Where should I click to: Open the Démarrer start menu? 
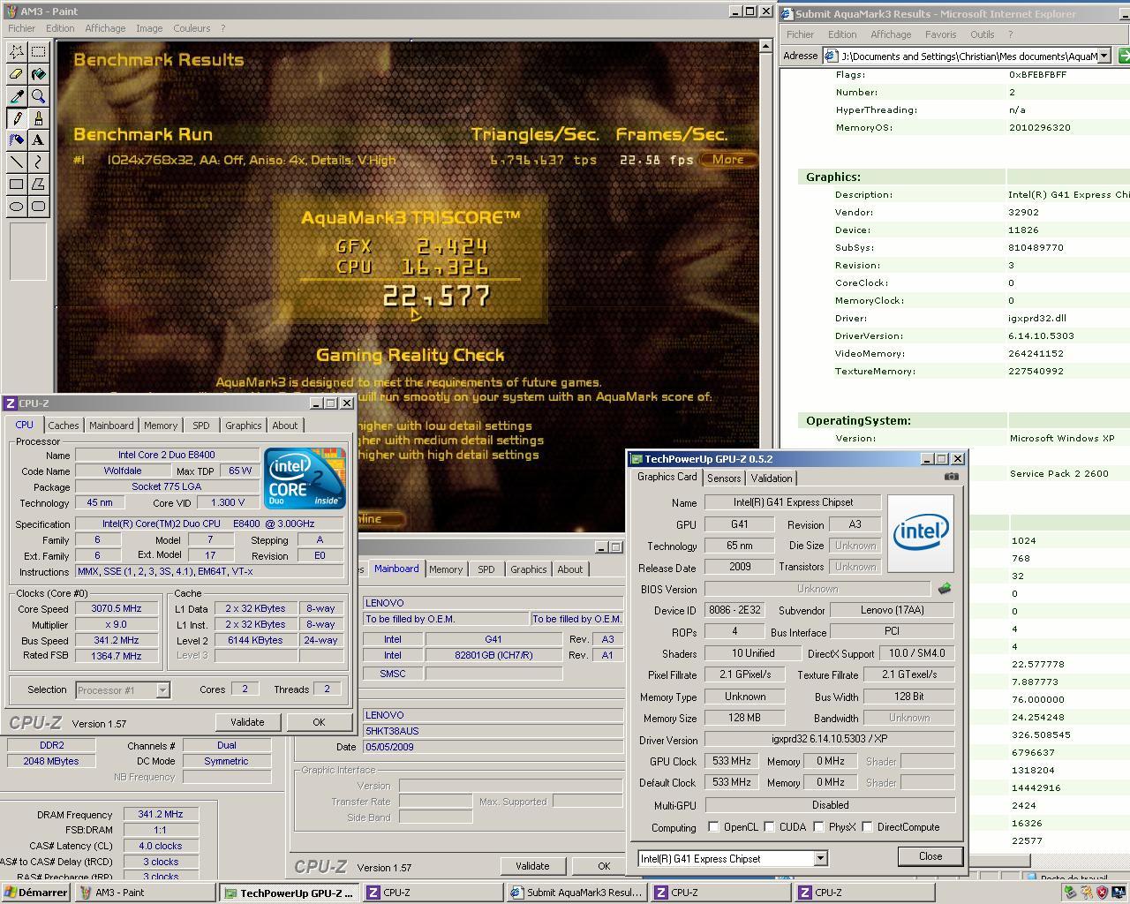pos(35,893)
